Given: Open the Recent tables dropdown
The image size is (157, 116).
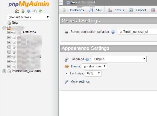Looking at the screenshot, I should 29,17.
